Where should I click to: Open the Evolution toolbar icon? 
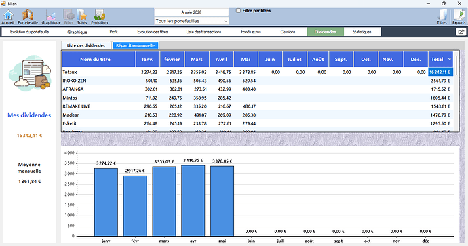point(100,17)
